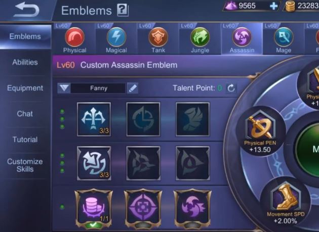Add diamonds with the plus icon
This screenshot has height=232, width=319.
pos(273,6)
